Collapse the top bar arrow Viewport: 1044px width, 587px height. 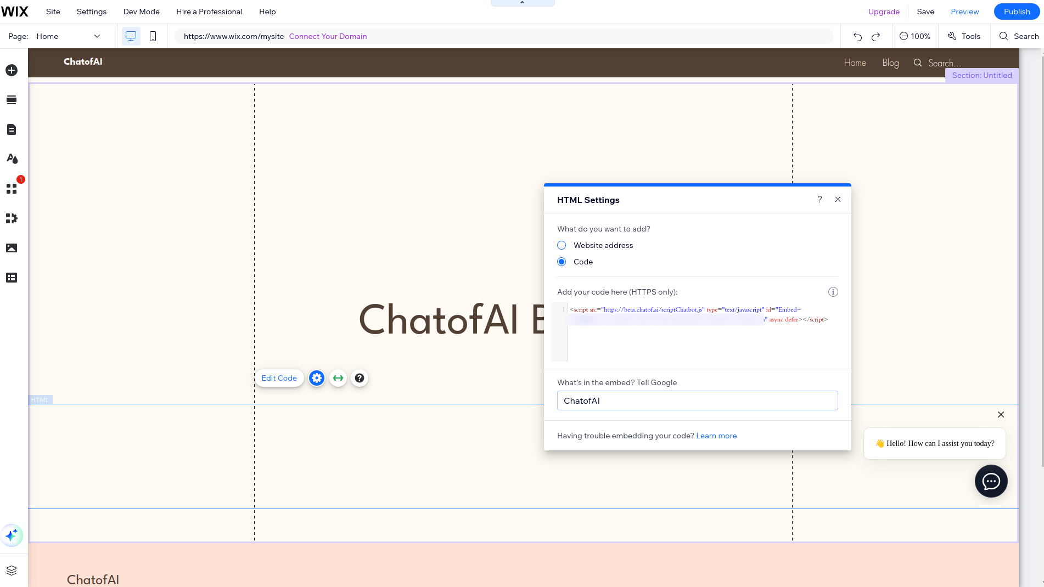523,3
